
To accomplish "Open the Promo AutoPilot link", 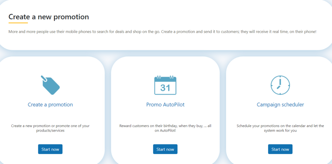I will (x=165, y=105).
